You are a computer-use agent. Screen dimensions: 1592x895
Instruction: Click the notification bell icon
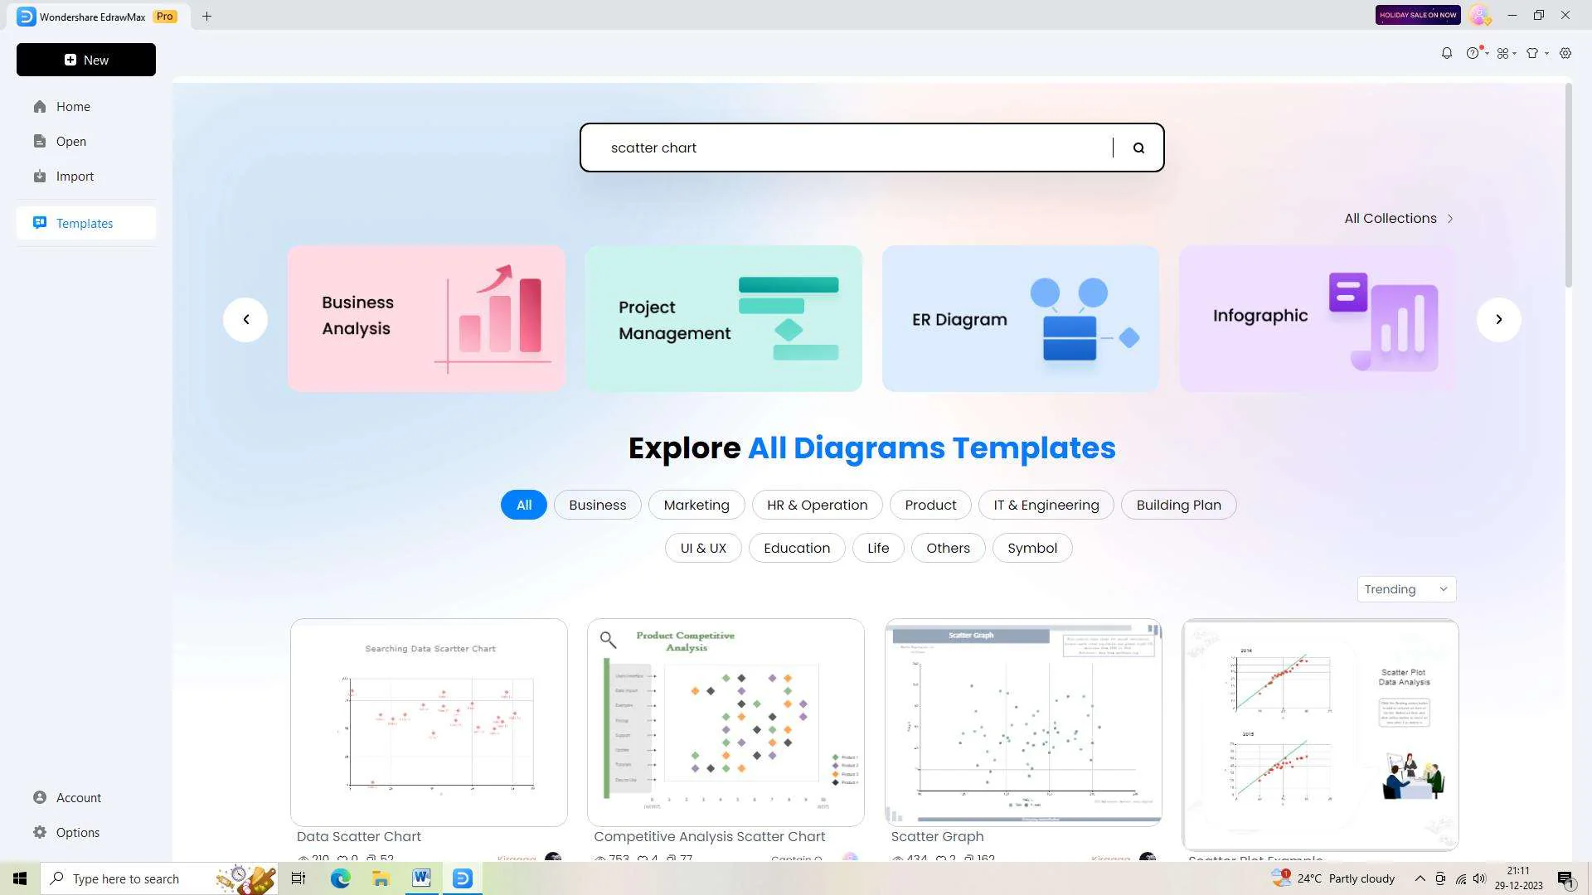(x=1445, y=52)
